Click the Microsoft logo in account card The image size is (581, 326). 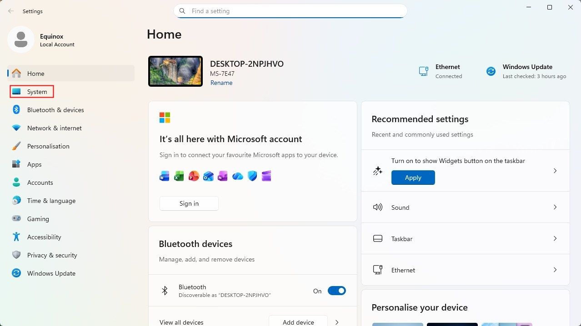tap(165, 118)
